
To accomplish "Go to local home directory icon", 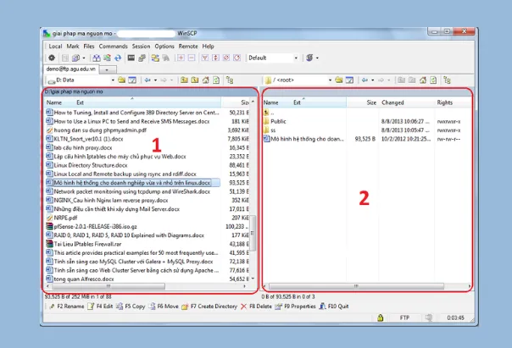I will click(206, 80).
